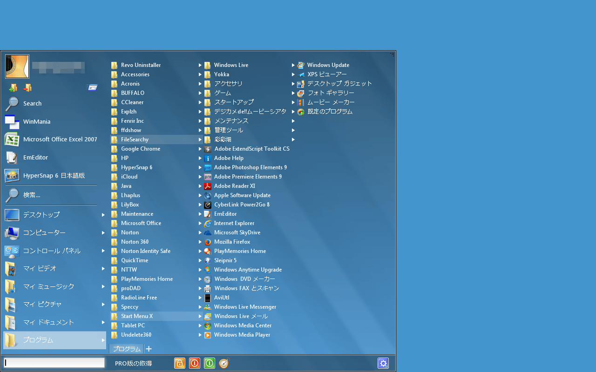596x372 pixels.
Task: Open Microsoft Office Excel 2007
Action: 55,139
